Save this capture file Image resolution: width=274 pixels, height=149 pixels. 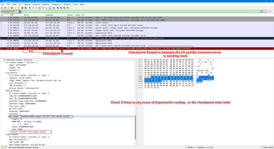tap(19, 8)
